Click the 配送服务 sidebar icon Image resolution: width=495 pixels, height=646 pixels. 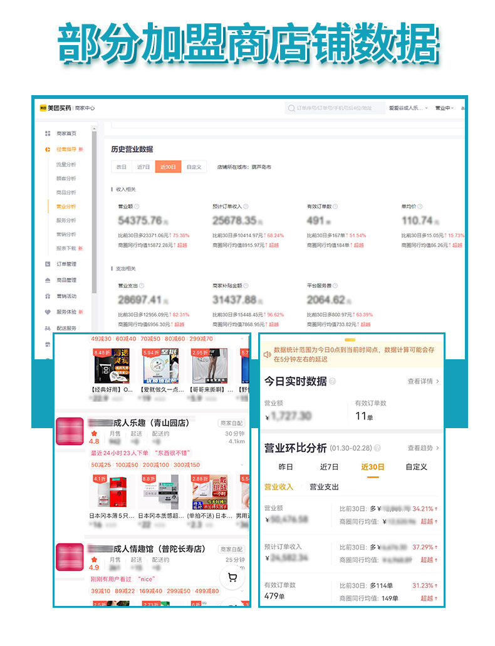point(48,329)
